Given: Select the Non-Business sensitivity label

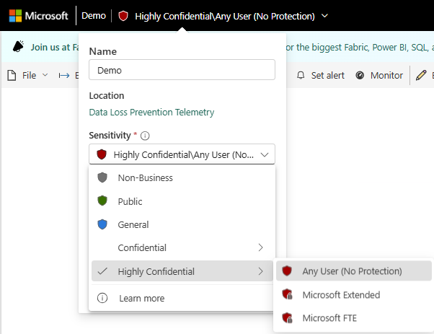Looking at the screenshot, I should coord(145,177).
